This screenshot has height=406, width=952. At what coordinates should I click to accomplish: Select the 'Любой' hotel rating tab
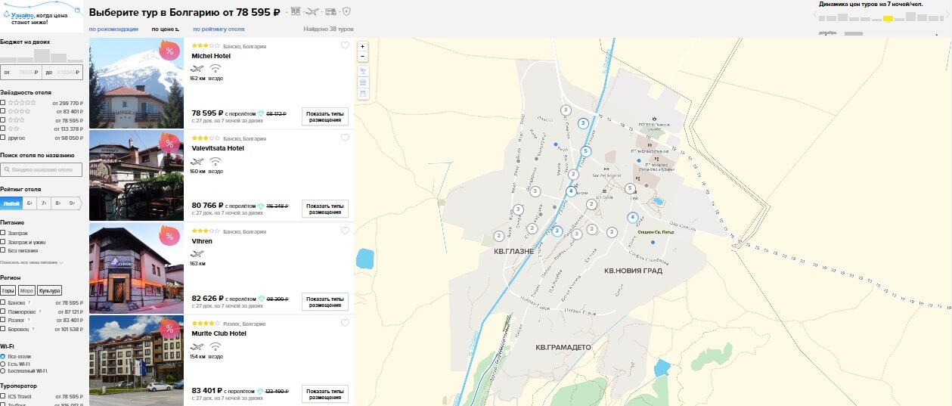11,203
